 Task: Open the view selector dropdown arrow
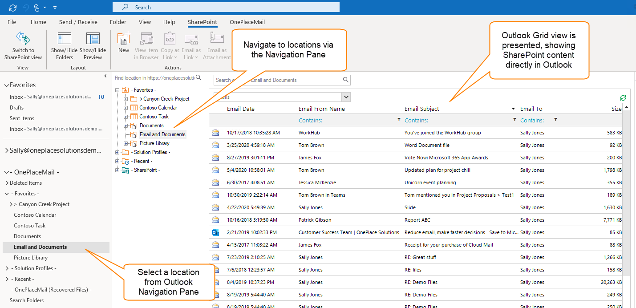point(346,97)
